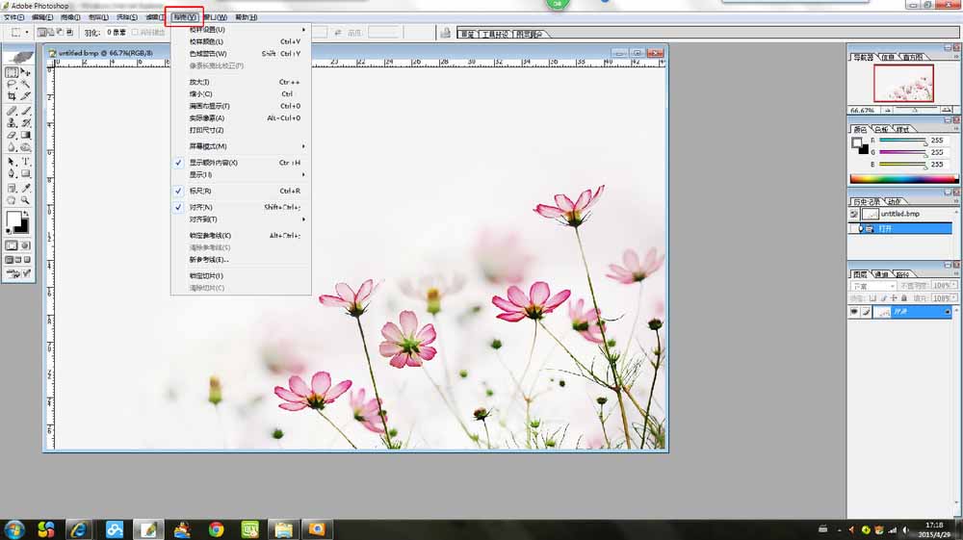
Task: Choose 实际像素(A) menu item
Action: point(241,117)
